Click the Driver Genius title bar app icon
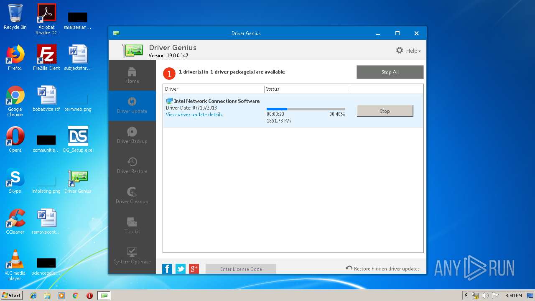Image resolution: width=535 pixels, height=301 pixels. tap(116, 33)
